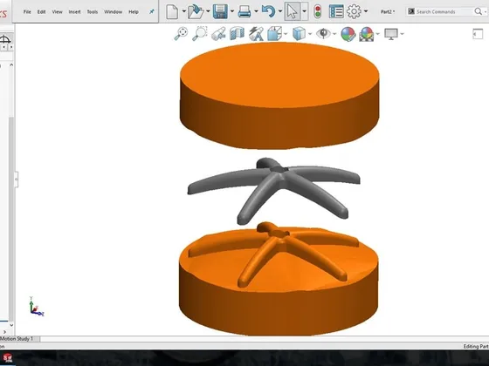Expand the Apply Scene dropdown arrow

click(377, 34)
